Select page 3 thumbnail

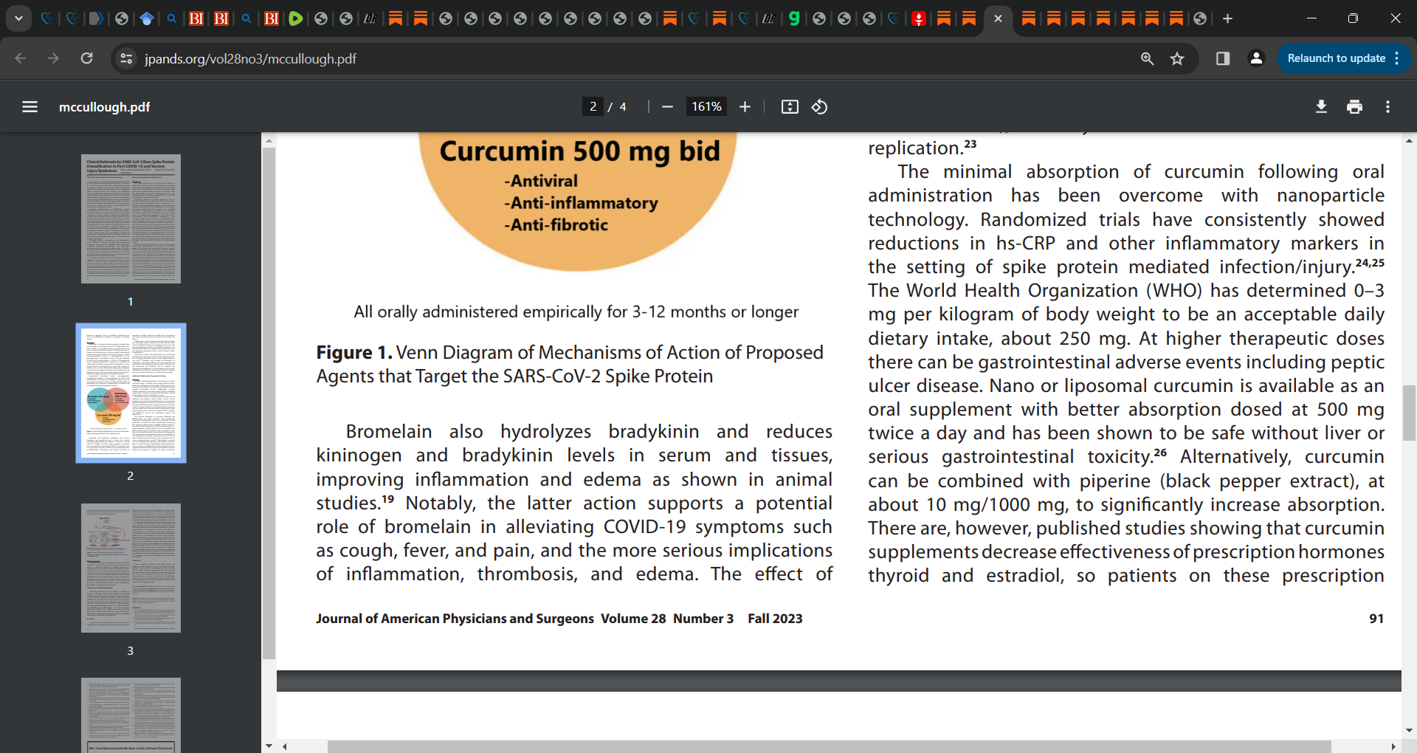click(x=131, y=568)
